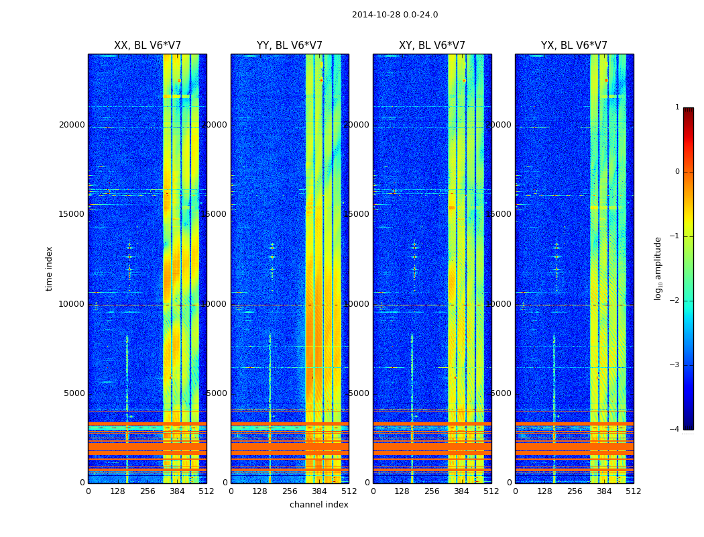704x537 pixels.
Task: Click the colorbar tick label 1
Action: click(677, 107)
